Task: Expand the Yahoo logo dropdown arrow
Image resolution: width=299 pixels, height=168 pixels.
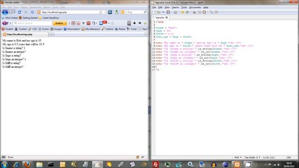Action: [10, 23]
